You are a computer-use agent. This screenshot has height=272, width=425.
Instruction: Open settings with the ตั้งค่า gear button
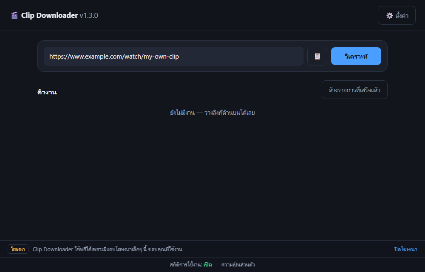(397, 15)
